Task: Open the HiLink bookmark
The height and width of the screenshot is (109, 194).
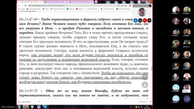Action: [46, 9]
